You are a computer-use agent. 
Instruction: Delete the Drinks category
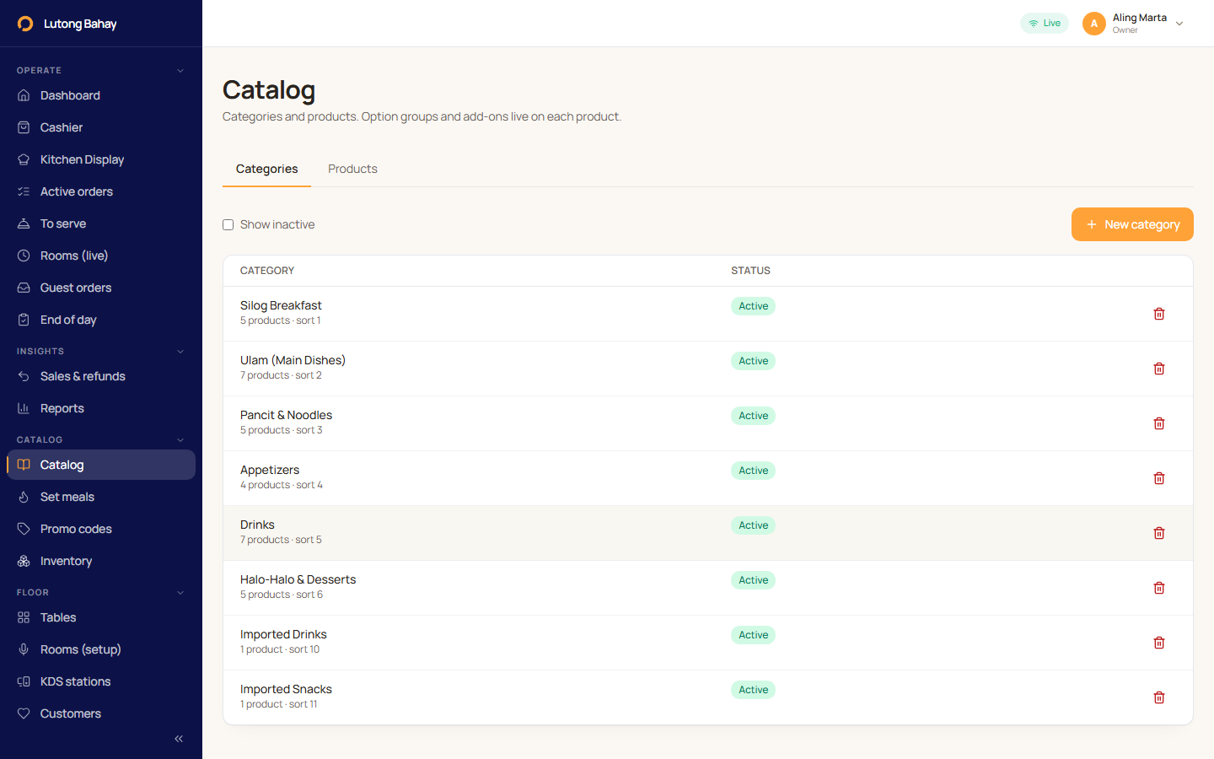point(1159,533)
